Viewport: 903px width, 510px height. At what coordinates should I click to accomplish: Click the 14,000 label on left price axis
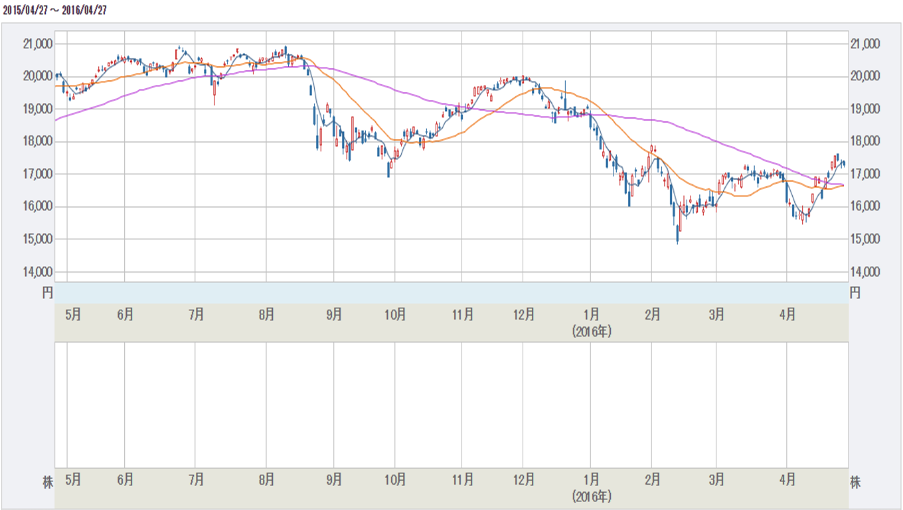click(x=37, y=271)
